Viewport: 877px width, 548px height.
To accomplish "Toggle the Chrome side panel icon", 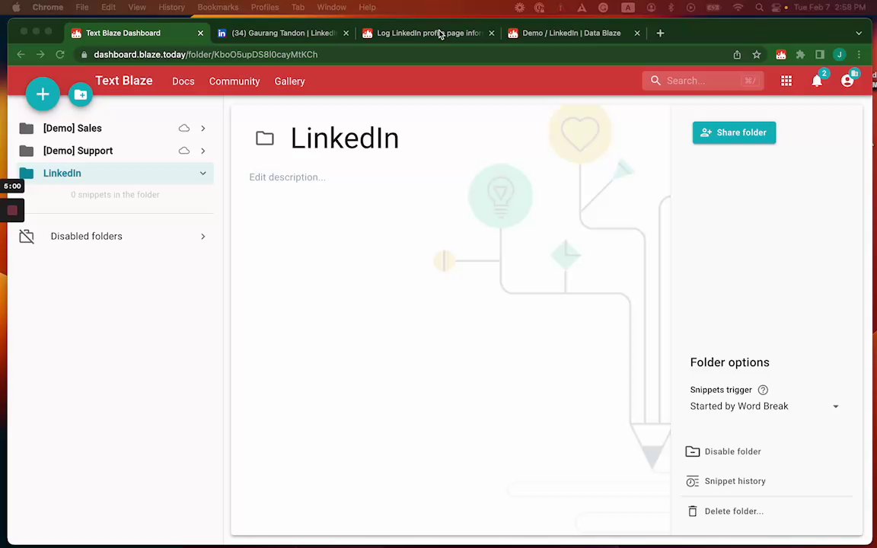I will (x=820, y=54).
